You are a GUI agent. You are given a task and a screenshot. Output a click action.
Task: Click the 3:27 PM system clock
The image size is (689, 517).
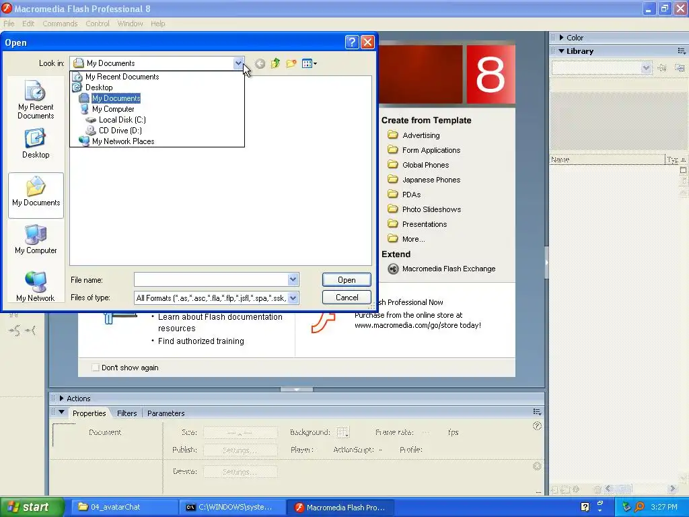(664, 507)
